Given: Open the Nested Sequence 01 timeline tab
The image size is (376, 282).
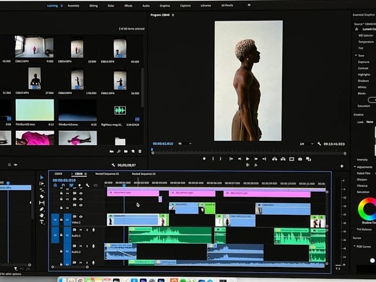Looking at the screenshot, I should pyautogui.click(x=107, y=173).
